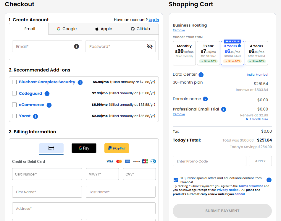This screenshot has width=281, height=221.
Task: Open Codeguard info icon
Action: 47,94
